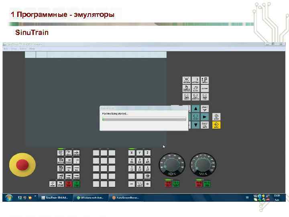Click the cursor down arrow key
Image resolution: width=289 pixels, height=217 pixels.
tap(195, 125)
